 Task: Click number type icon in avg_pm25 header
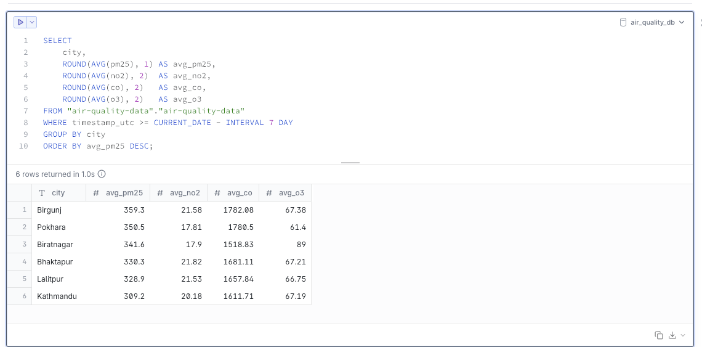click(x=96, y=193)
